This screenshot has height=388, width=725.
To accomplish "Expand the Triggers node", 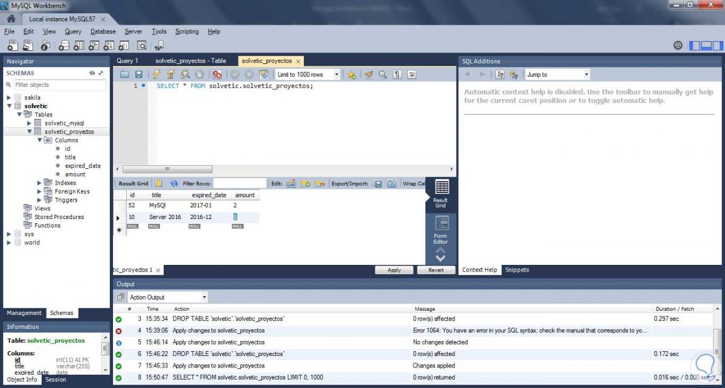I will click(39, 200).
